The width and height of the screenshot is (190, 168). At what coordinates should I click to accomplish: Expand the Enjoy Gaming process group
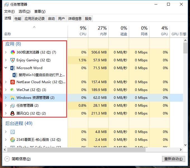tap(6, 60)
